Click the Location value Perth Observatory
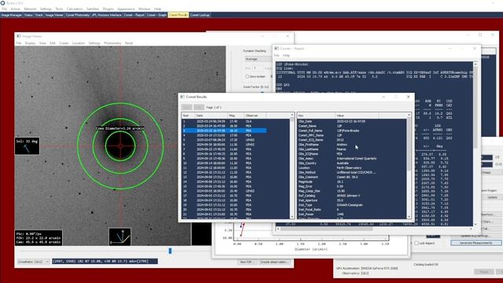503x283 pixels. 349,167
